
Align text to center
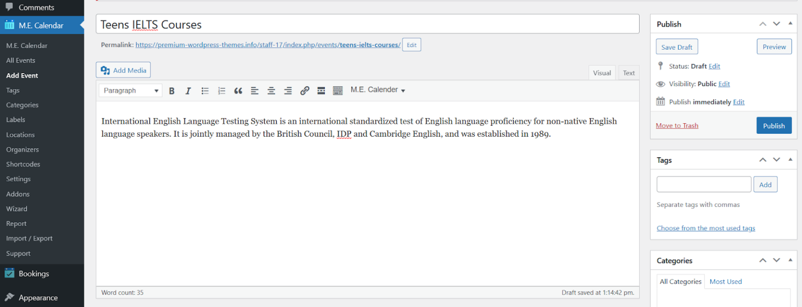click(272, 91)
